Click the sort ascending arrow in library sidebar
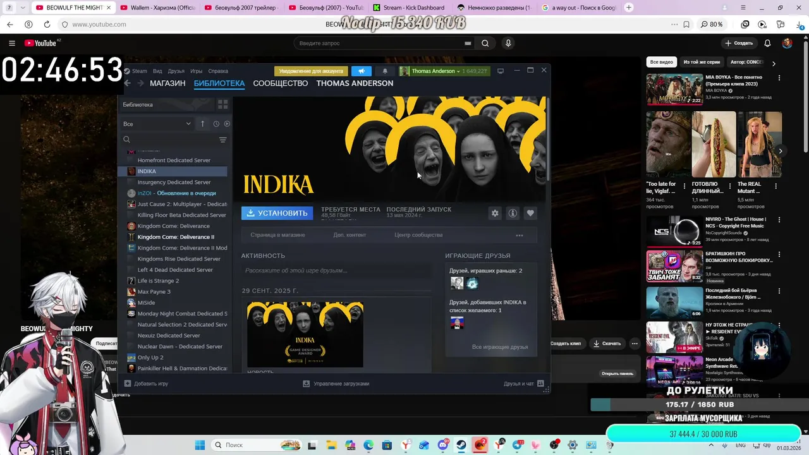Image resolution: width=809 pixels, height=455 pixels. click(202, 124)
